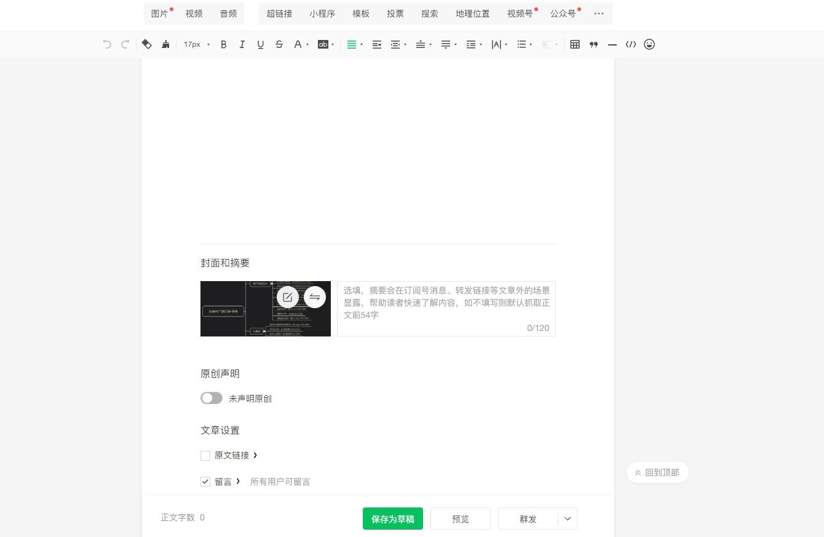Click the 保存为草稿 button
This screenshot has height=537, width=824.
[393, 519]
